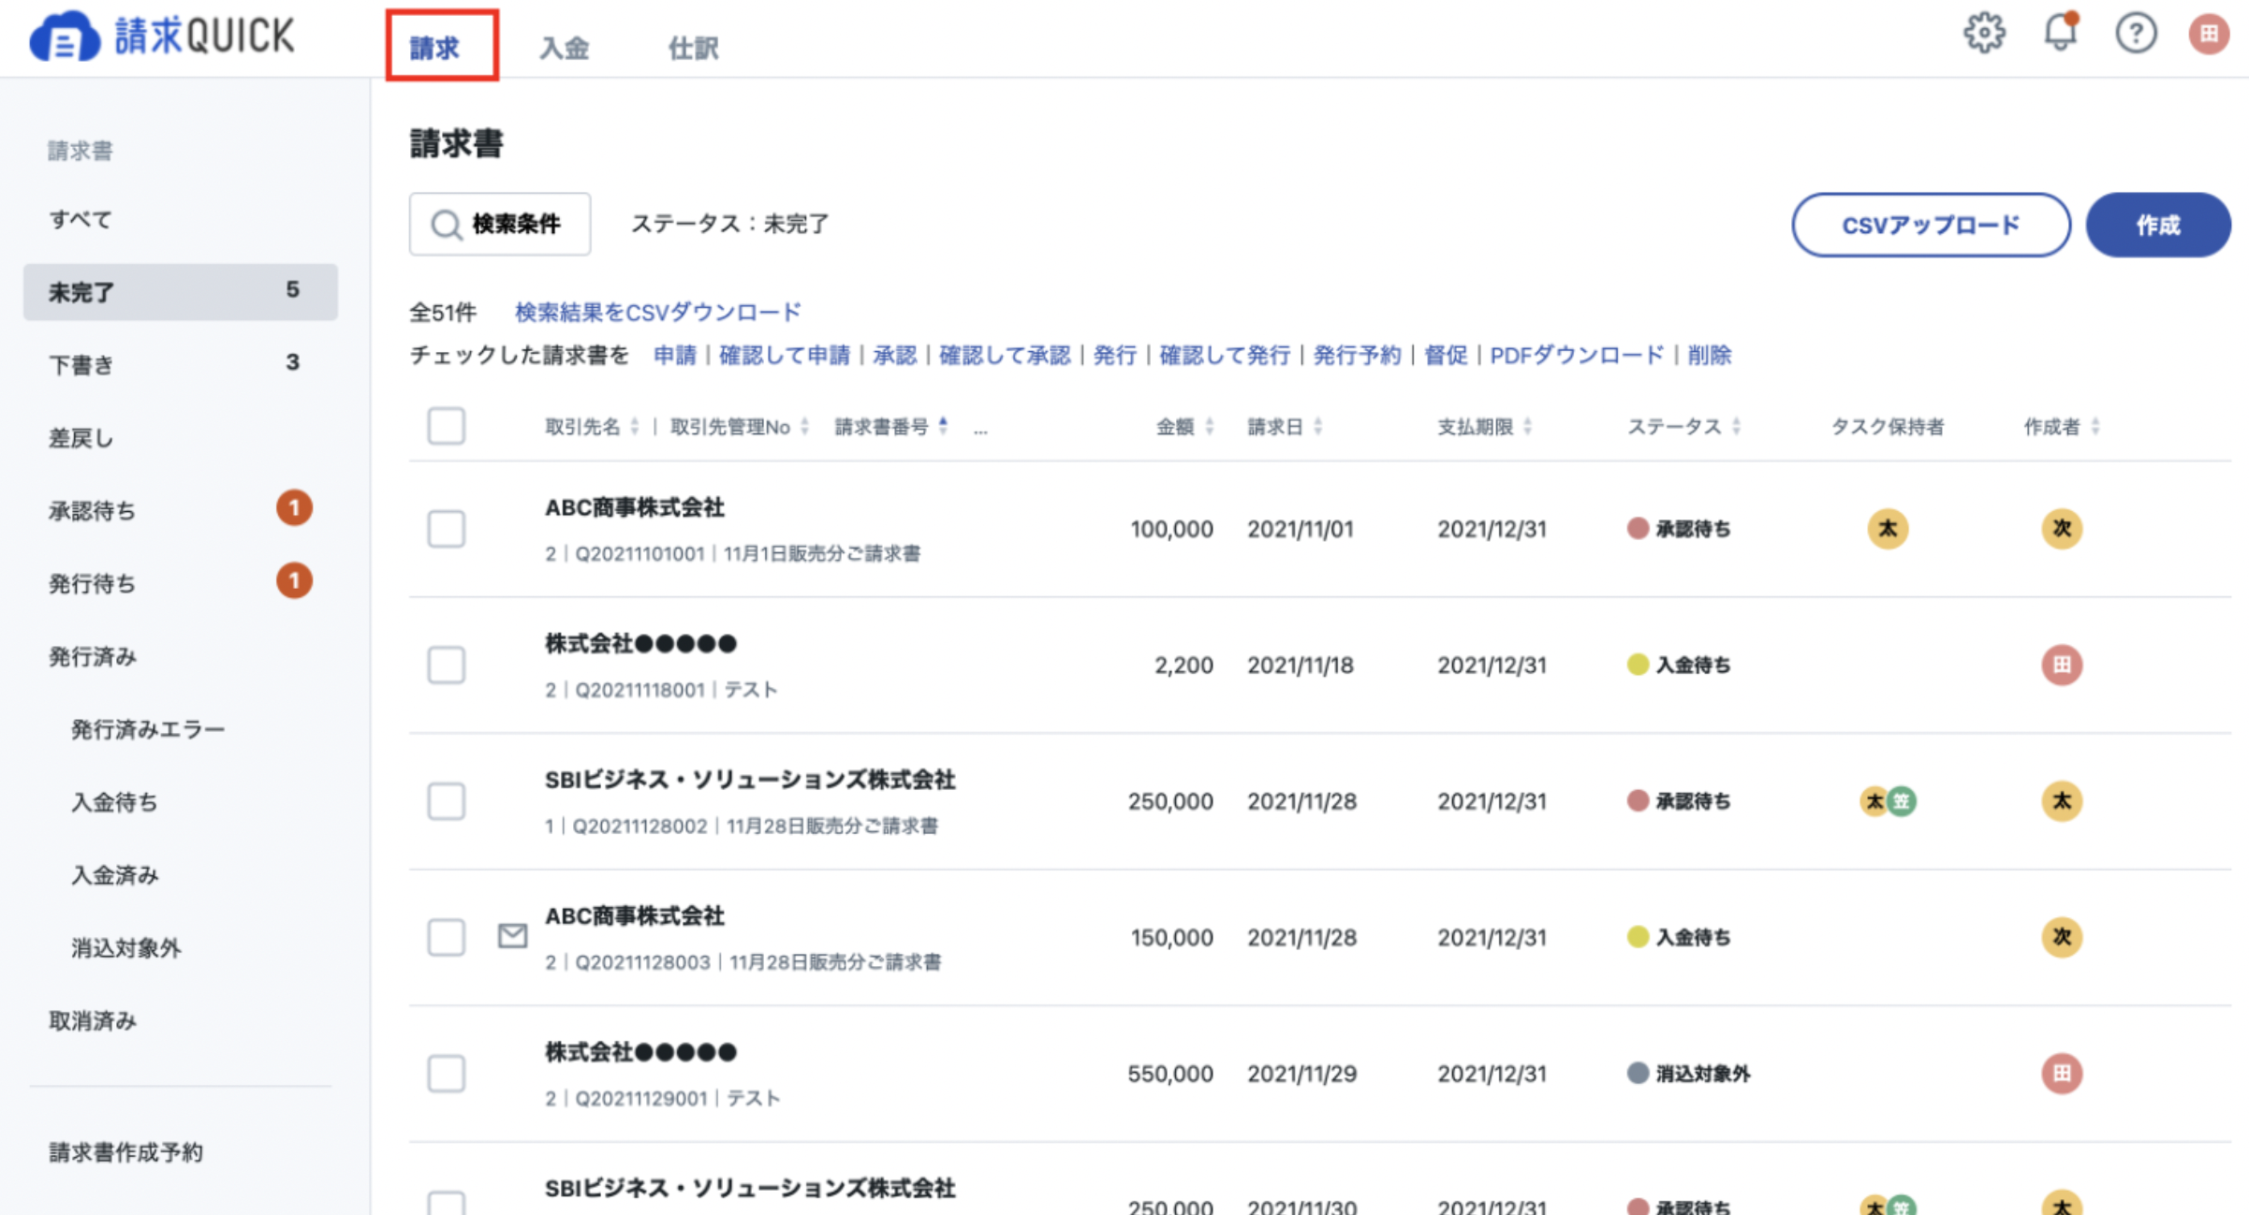2249x1215 pixels.
Task: Open the help question mark icon
Action: (2136, 34)
